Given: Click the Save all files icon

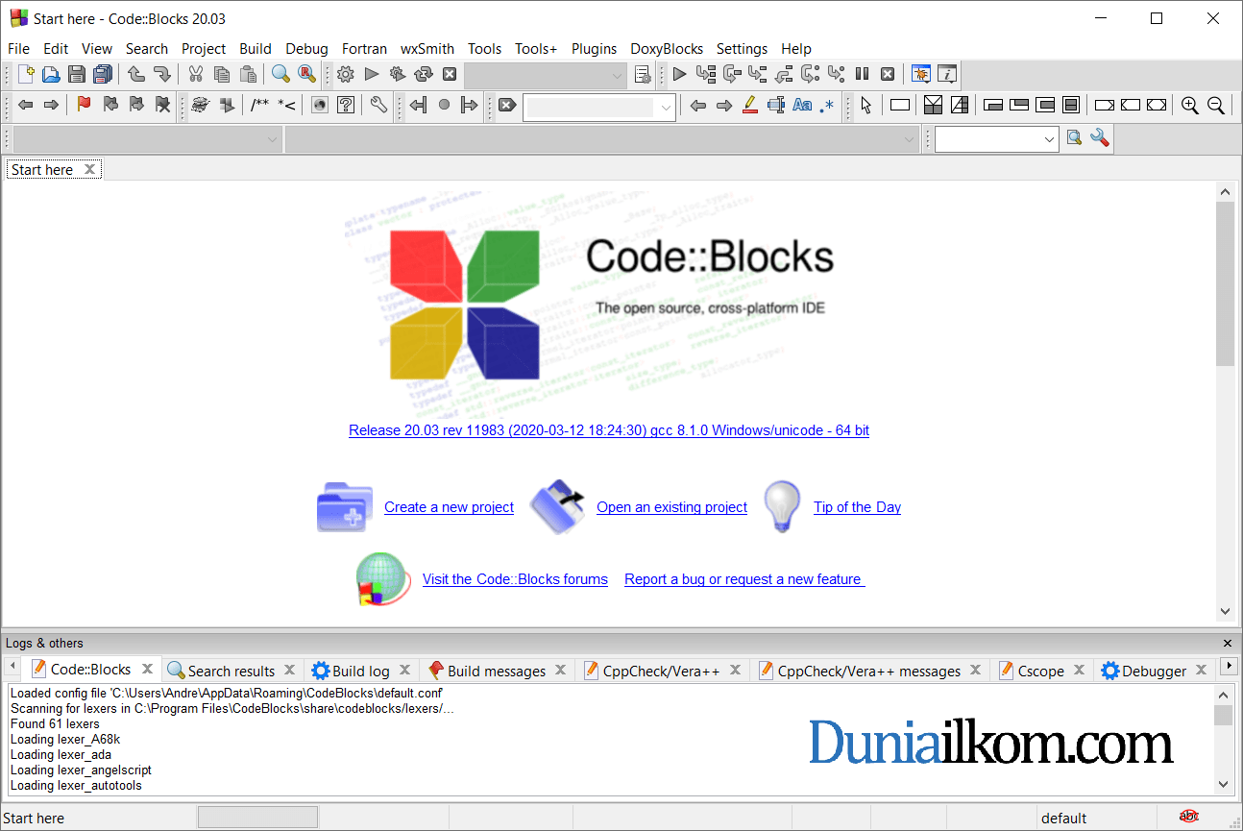Looking at the screenshot, I should coord(103,74).
